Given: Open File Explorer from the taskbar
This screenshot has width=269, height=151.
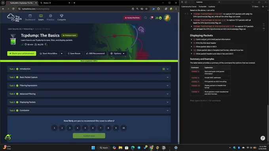Looking at the screenshot, I should click(120, 147).
